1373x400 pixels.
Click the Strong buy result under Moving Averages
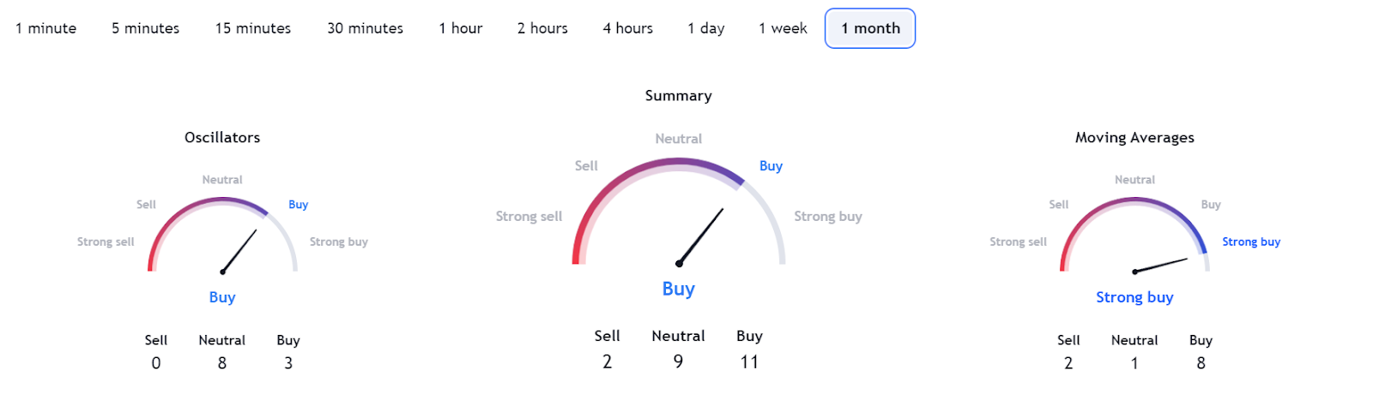(x=1134, y=297)
